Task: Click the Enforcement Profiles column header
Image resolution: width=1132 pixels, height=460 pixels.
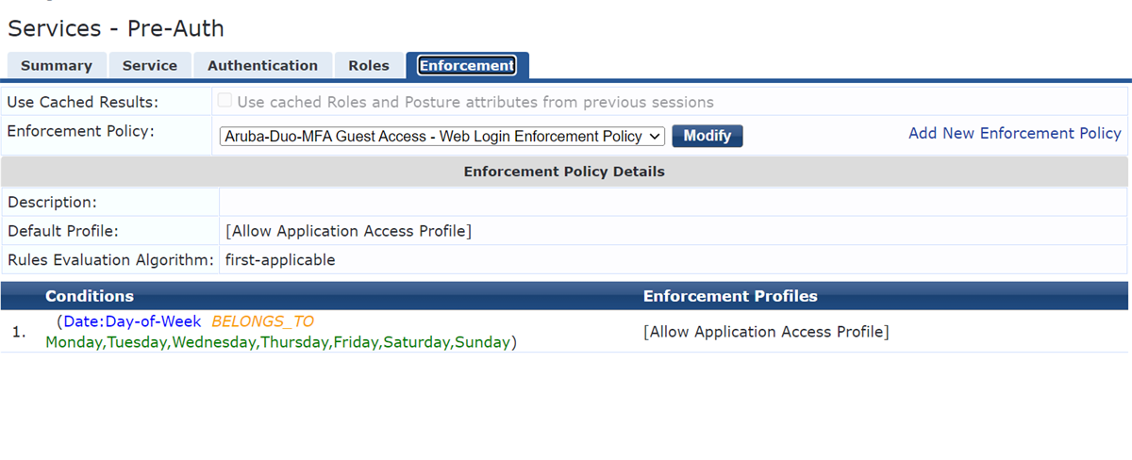Action: pos(730,296)
